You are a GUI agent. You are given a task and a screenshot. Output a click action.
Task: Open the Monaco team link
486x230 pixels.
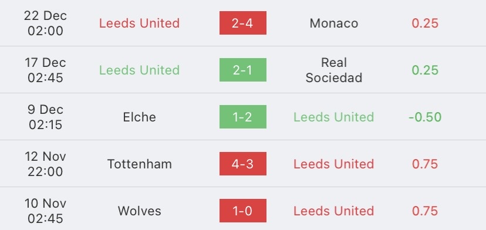334,23
